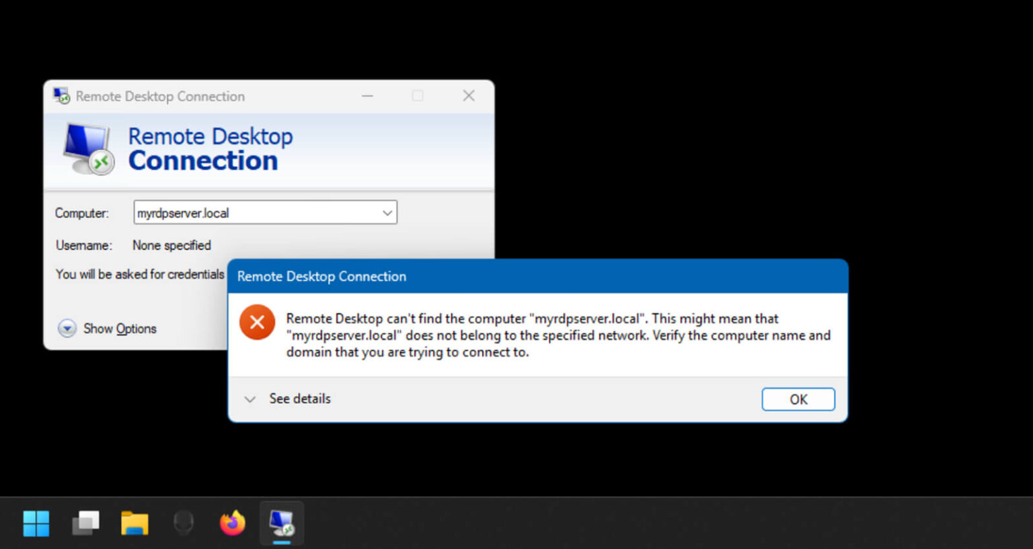Launch File Explorer from the taskbar
This screenshot has height=549, width=1033.
[x=135, y=523]
